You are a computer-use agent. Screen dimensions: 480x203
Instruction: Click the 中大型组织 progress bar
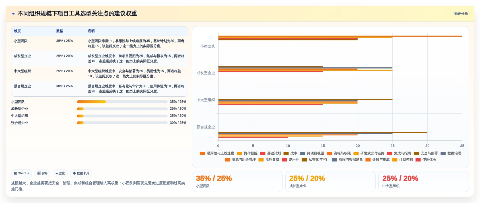122,116
